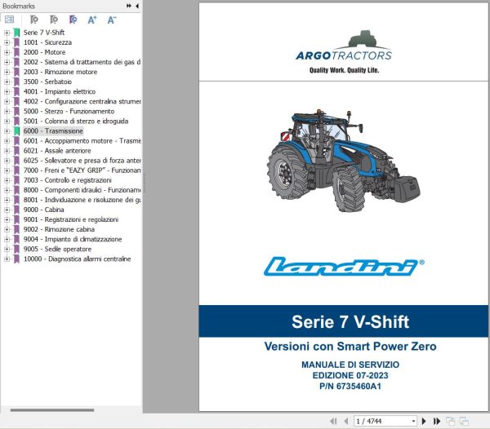The height and width of the screenshot is (429, 490).
Task: Go to the first page of the document
Action: tap(333, 421)
